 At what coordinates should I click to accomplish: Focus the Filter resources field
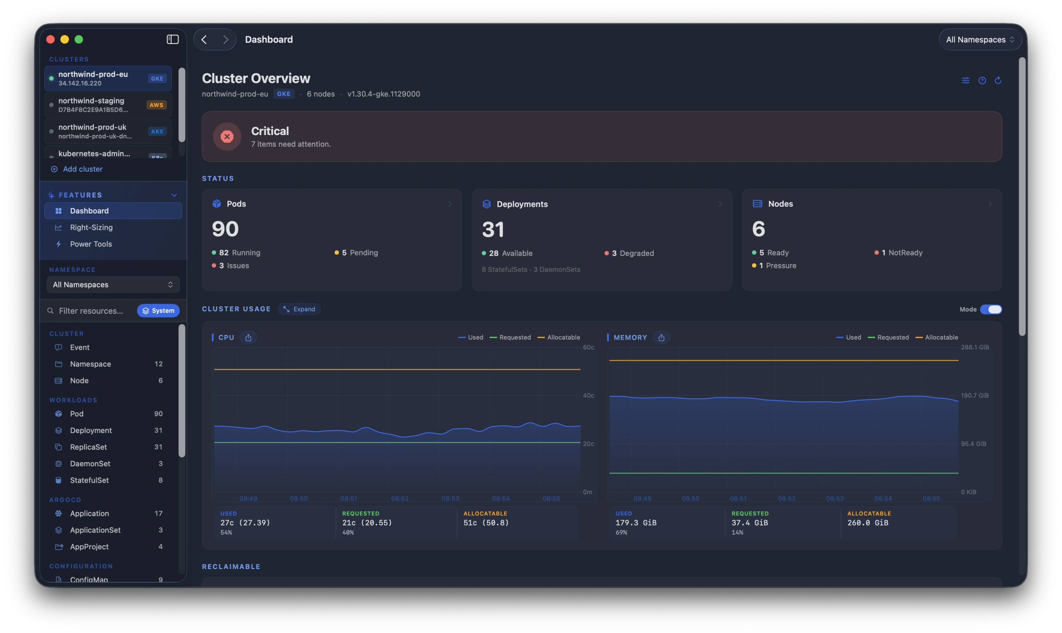(91, 311)
